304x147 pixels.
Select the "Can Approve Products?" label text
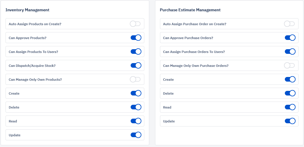pyautogui.click(x=28, y=38)
